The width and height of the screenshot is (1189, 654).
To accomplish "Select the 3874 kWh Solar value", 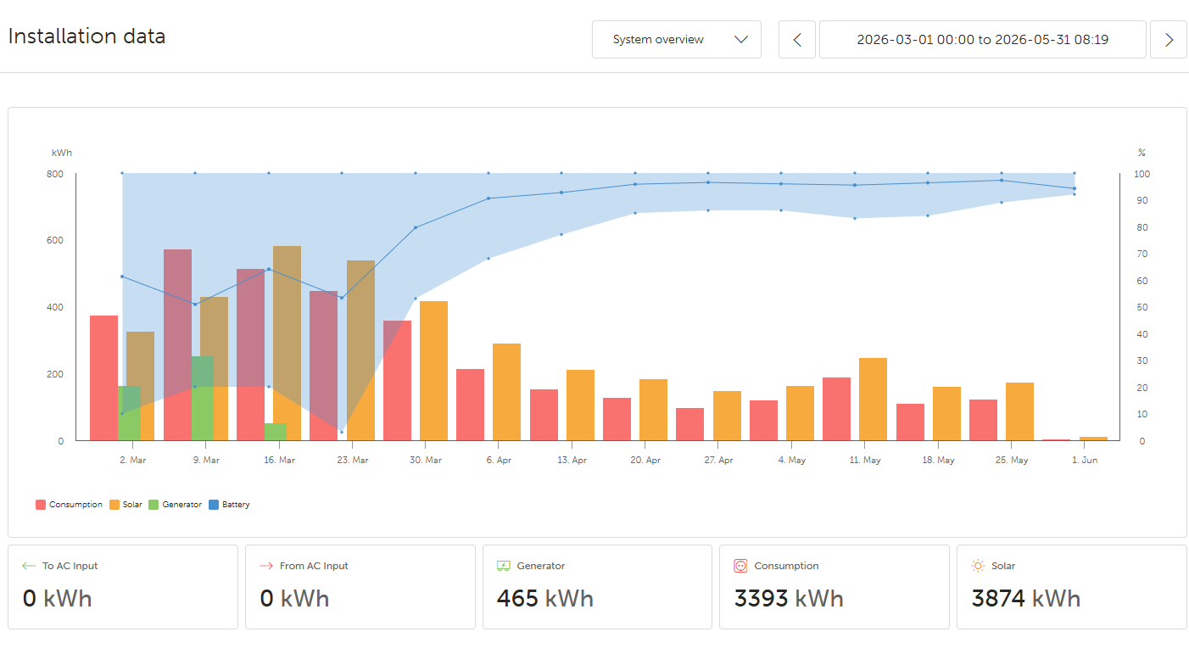I will (x=1026, y=599).
